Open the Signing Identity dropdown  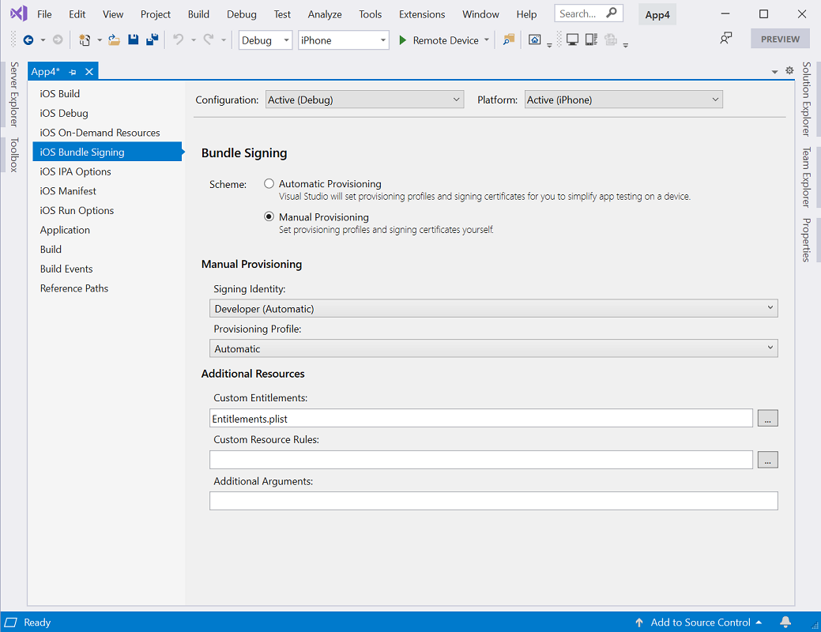[493, 308]
